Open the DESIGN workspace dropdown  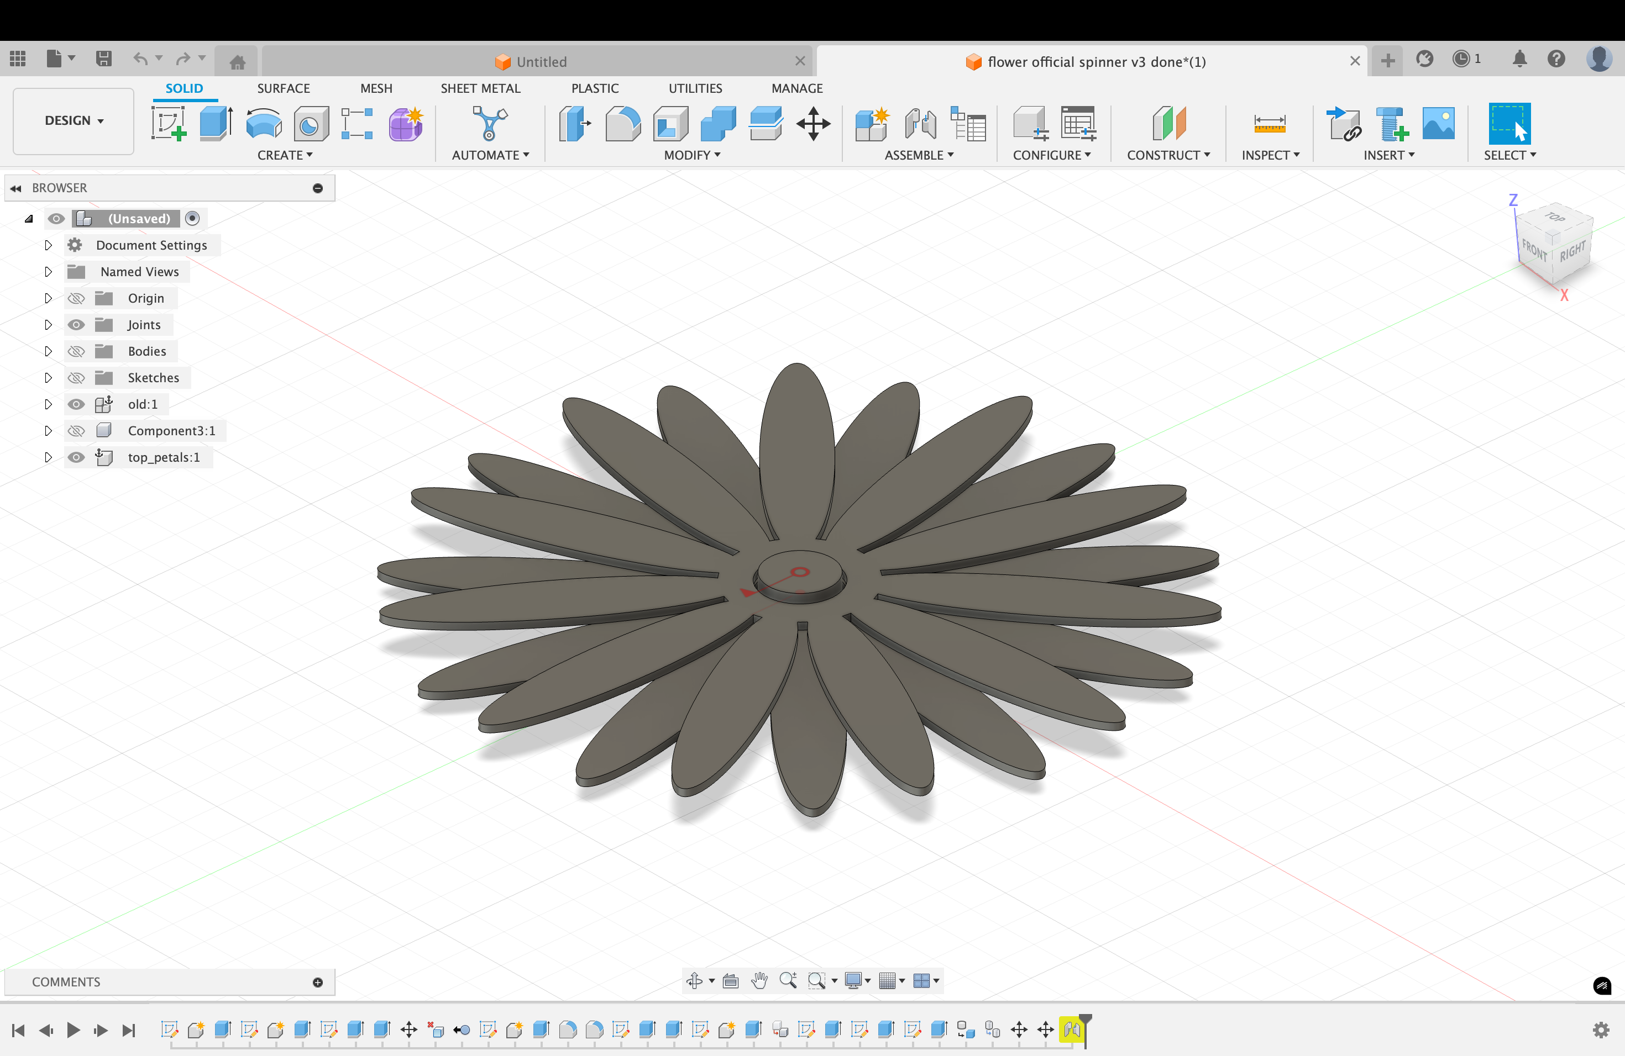(x=74, y=121)
